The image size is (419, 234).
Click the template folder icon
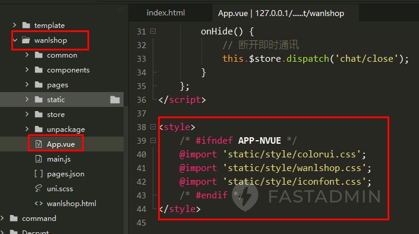pos(26,26)
